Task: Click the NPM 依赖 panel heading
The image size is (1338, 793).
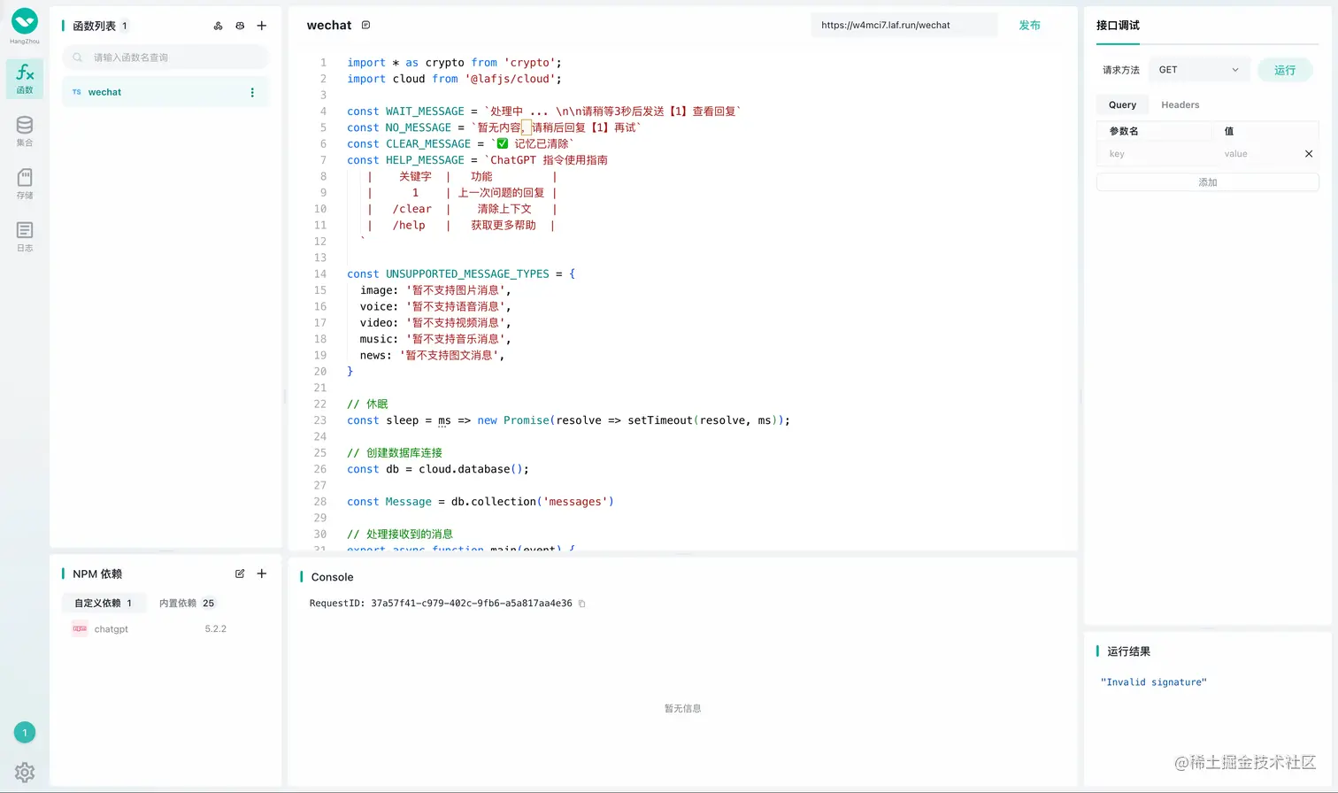Action: coord(97,574)
